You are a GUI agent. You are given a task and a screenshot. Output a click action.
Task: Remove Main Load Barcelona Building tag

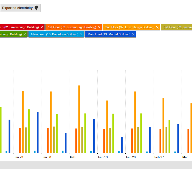[81, 34]
